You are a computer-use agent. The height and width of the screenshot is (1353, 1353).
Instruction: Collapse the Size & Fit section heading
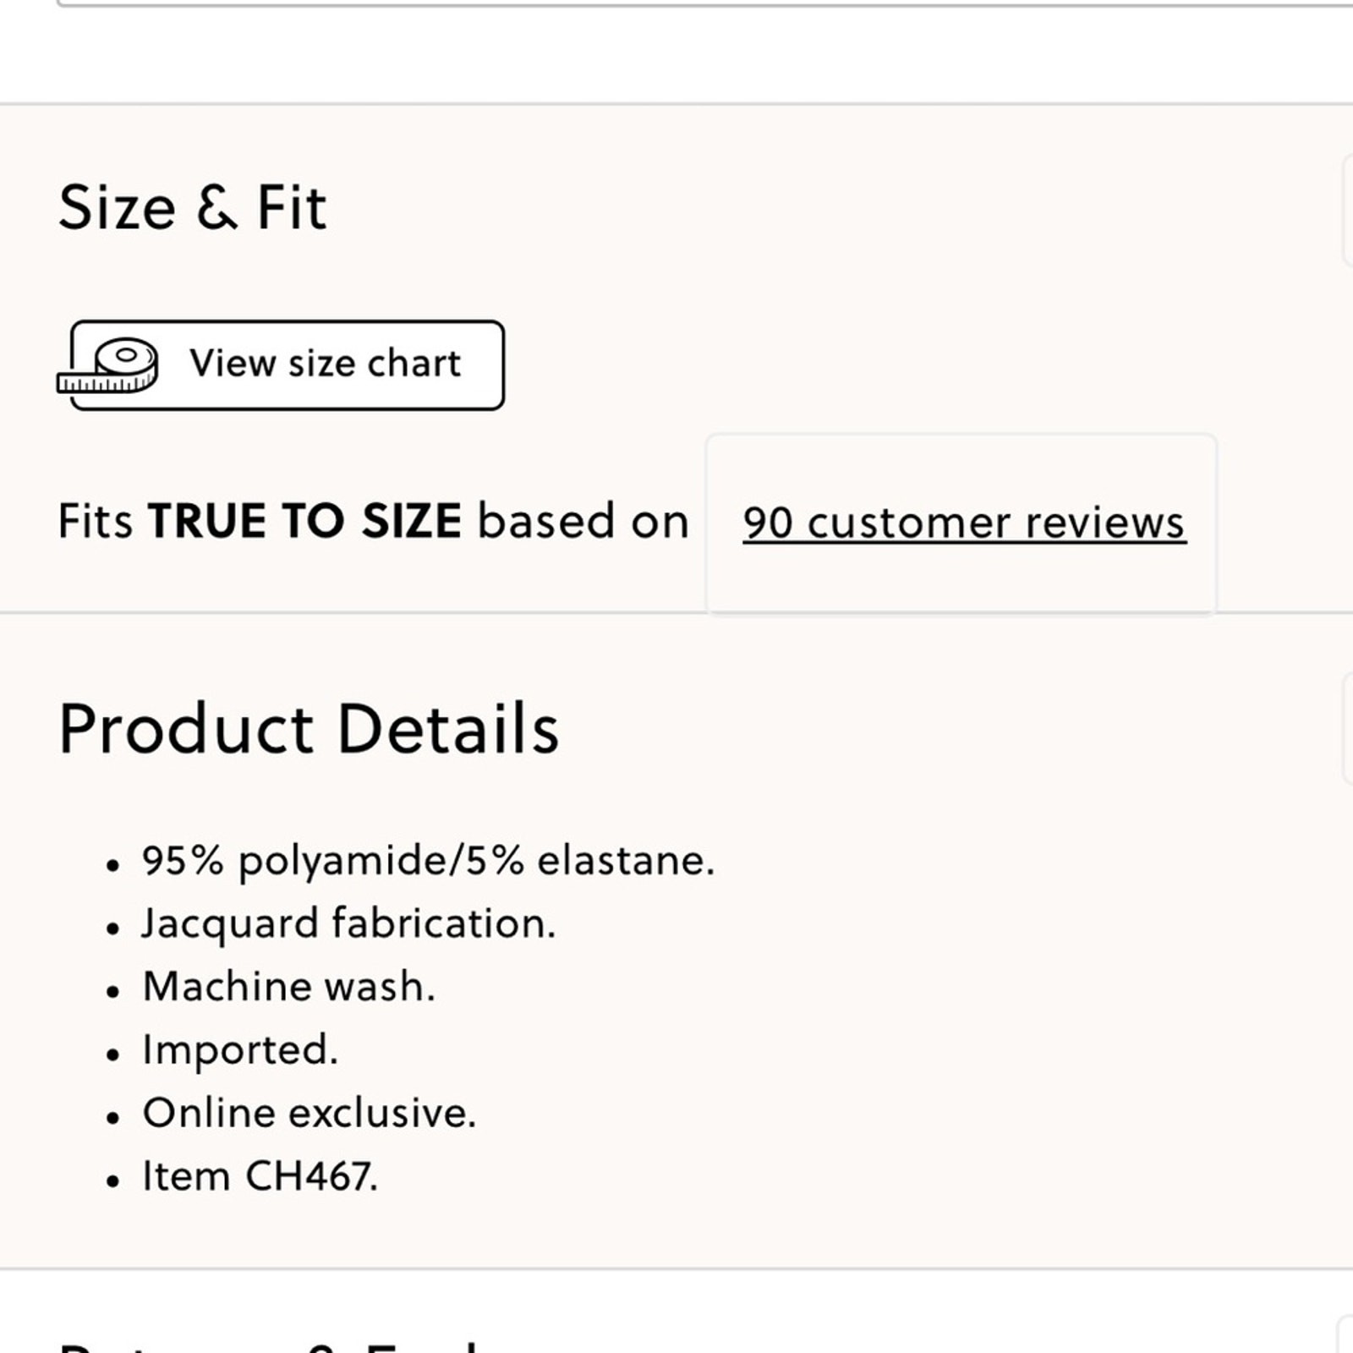pos(193,207)
